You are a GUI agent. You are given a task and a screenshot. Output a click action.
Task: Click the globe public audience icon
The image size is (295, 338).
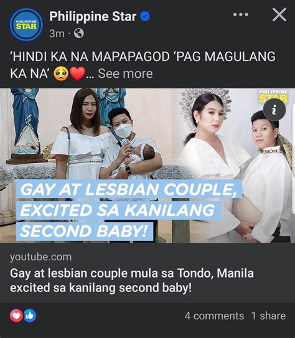[79, 34]
